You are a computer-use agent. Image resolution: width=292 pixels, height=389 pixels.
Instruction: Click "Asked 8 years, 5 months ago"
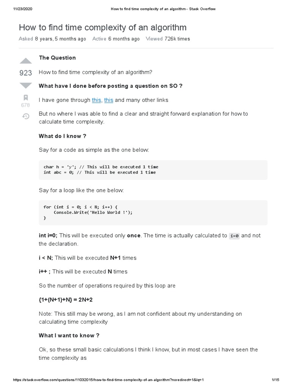pyautogui.click(x=52, y=39)
